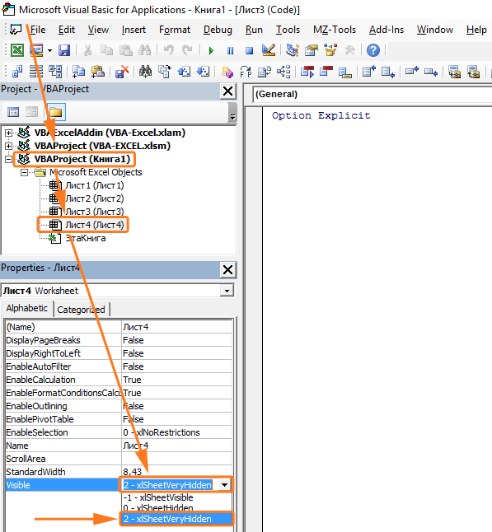Click the View Object icon in Project panel

[x=31, y=112]
